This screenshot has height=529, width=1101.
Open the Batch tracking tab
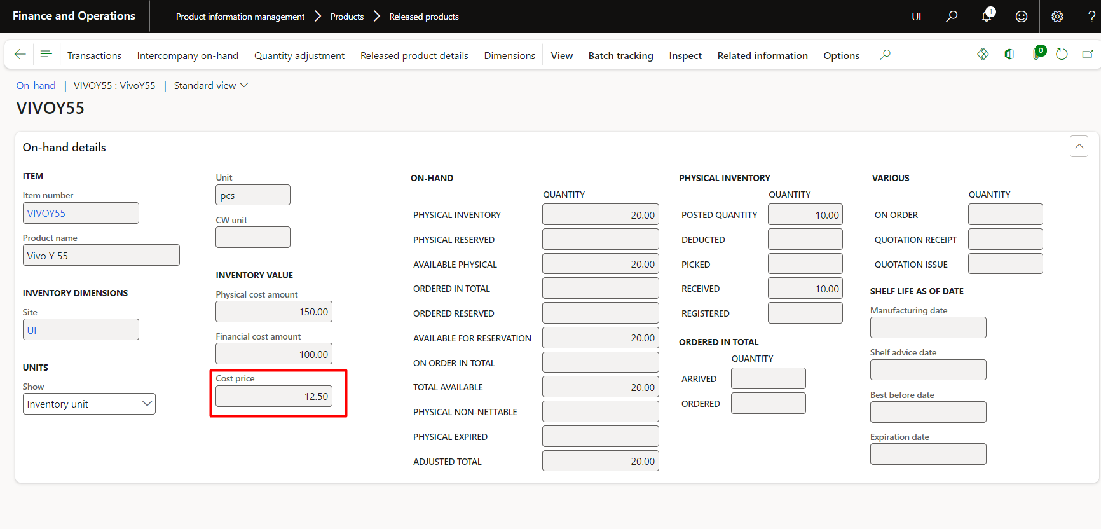(x=620, y=56)
